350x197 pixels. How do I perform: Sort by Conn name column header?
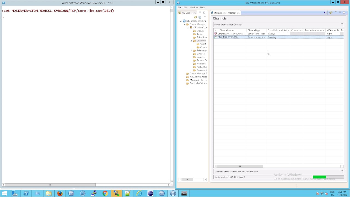297,30
